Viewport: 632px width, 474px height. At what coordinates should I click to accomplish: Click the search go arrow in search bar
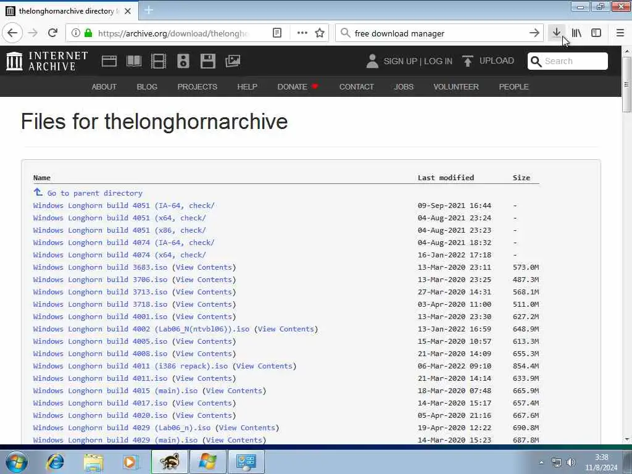tap(534, 33)
